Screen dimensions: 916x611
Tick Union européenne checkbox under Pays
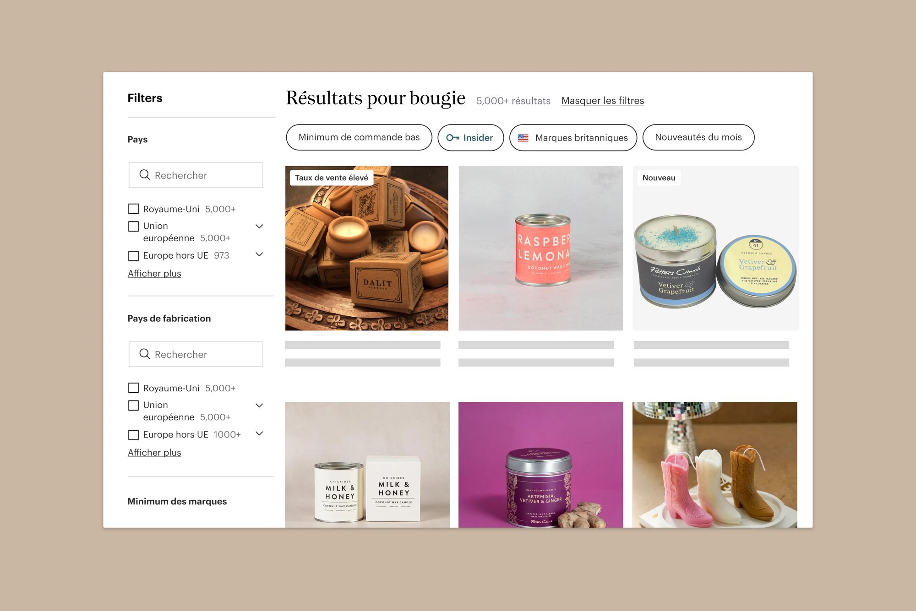(x=133, y=226)
